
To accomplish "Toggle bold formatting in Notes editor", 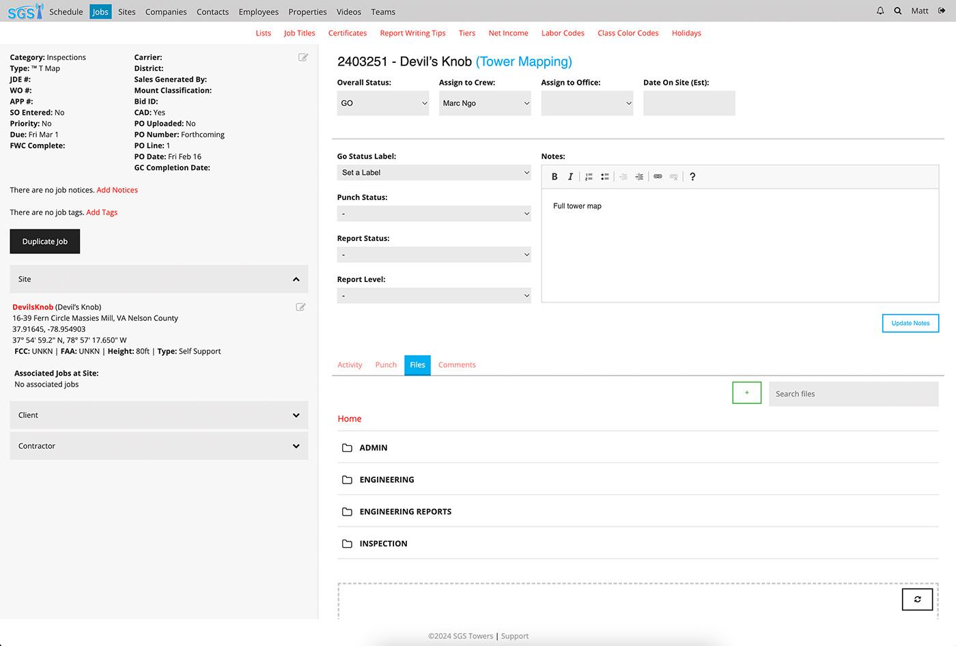I will pos(554,177).
